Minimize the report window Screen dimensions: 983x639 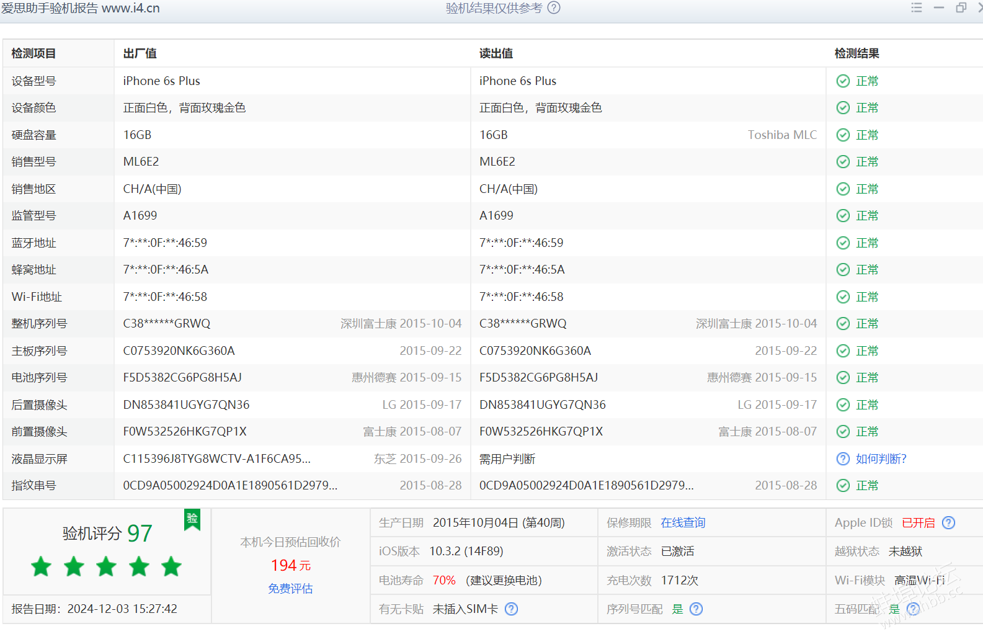click(939, 7)
